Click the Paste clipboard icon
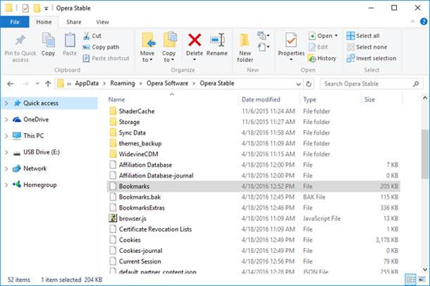430x286 pixels. (x=70, y=40)
